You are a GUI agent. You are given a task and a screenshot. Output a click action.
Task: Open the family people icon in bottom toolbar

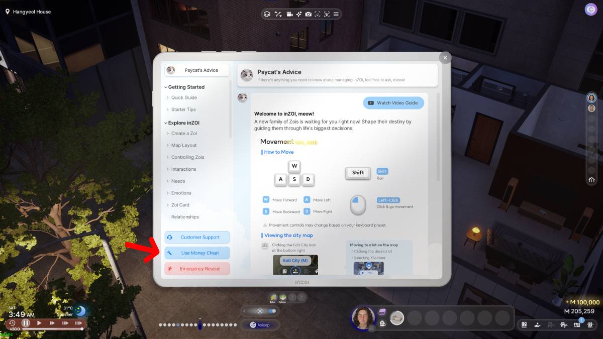pos(590,324)
